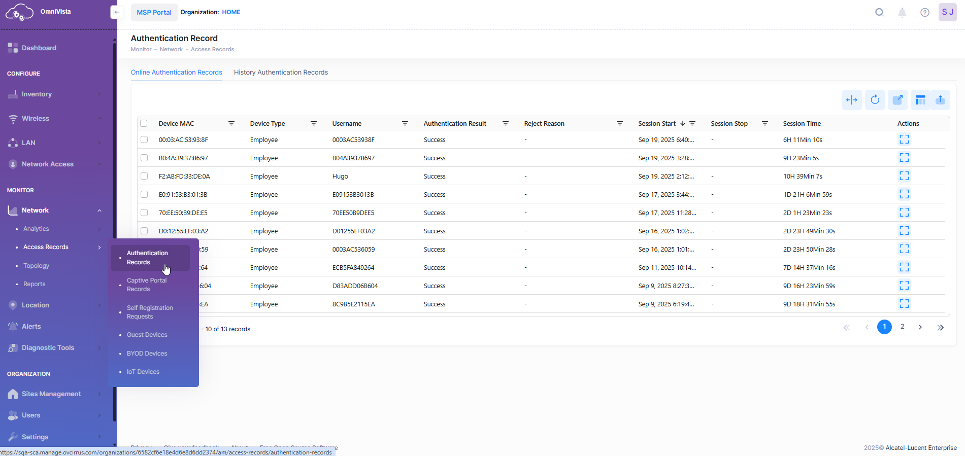
Task: Expand the Sites Management sidebar menu
Action: tap(51, 394)
